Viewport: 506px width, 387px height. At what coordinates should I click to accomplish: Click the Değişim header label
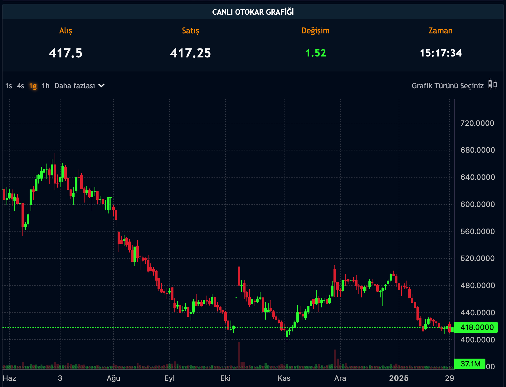[x=315, y=31]
